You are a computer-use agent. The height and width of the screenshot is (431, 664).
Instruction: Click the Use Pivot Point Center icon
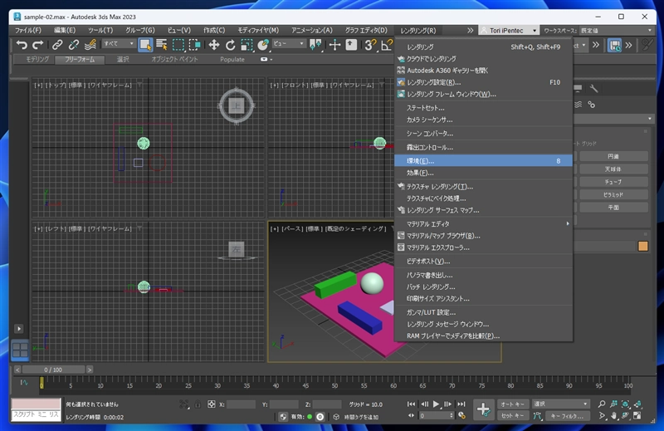coord(316,45)
